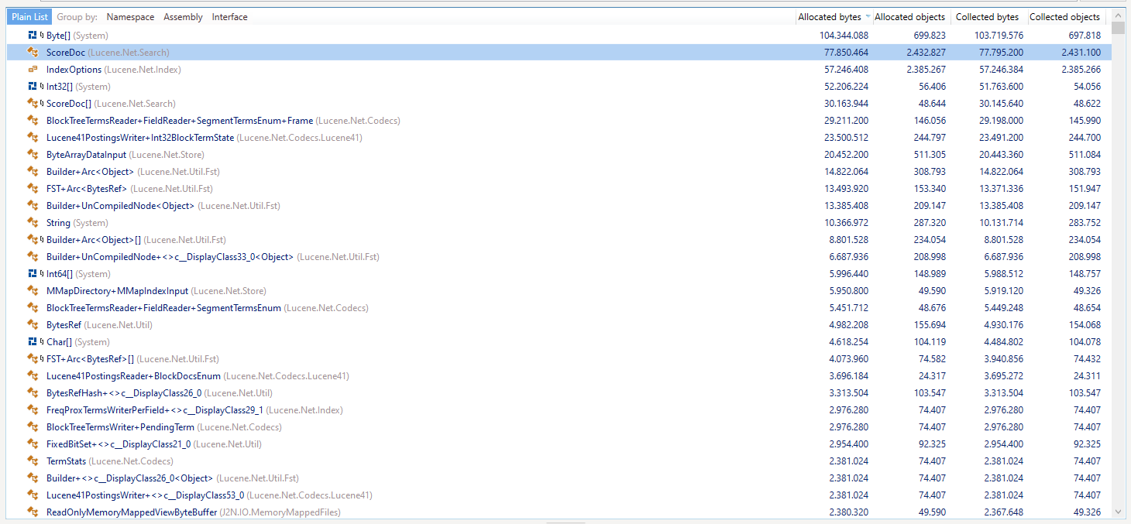The width and height of the screenshot is (1131, 524).
Task: Click the 24.317 allocated objects value
Action: tap(932, 376)
